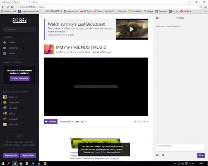
Task: Open the Ask.fm bookmark
Action: 173,11
